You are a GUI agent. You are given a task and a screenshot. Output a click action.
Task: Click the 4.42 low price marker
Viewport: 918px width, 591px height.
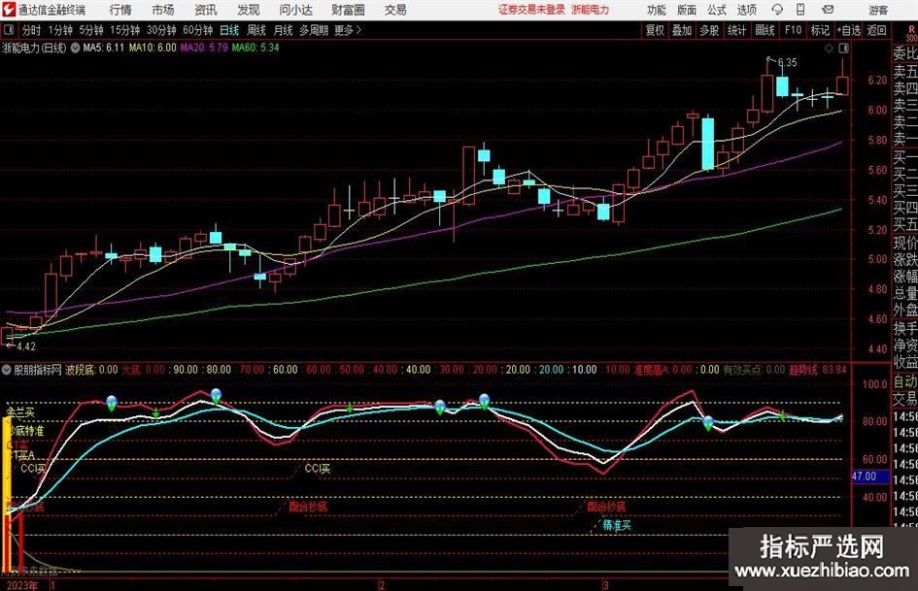pyautogui.click(x=26, y=346)
